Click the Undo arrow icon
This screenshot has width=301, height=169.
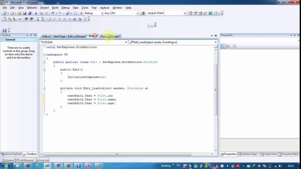tap(52, 13)
